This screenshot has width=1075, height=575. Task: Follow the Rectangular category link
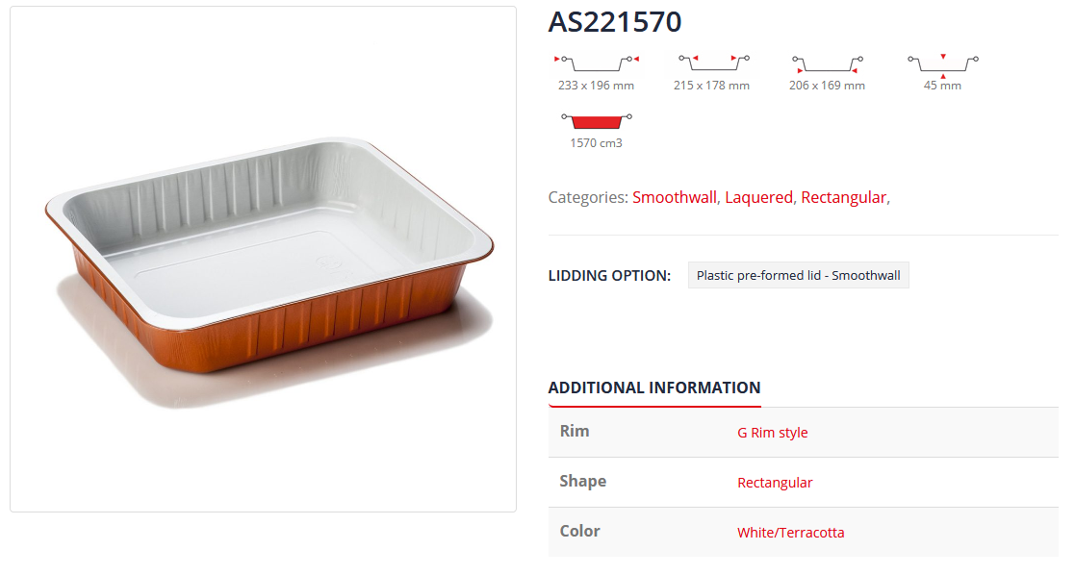pyautogui.click(x=843, y=197)
